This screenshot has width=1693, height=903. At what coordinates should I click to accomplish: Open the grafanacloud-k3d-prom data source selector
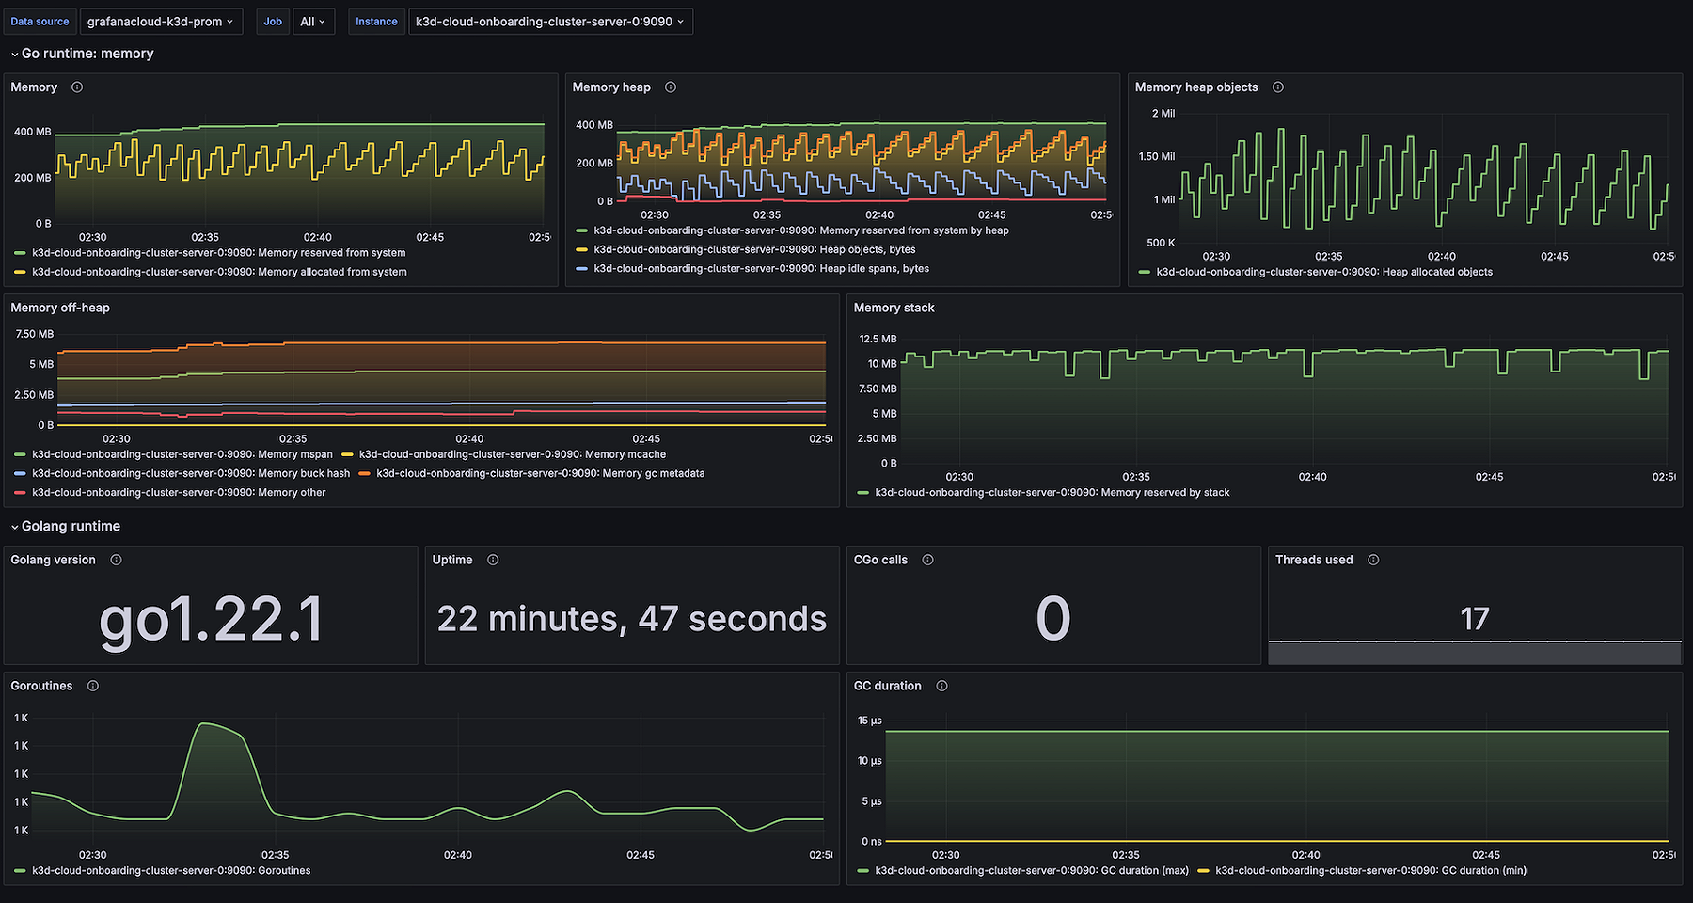pos(160,21)
